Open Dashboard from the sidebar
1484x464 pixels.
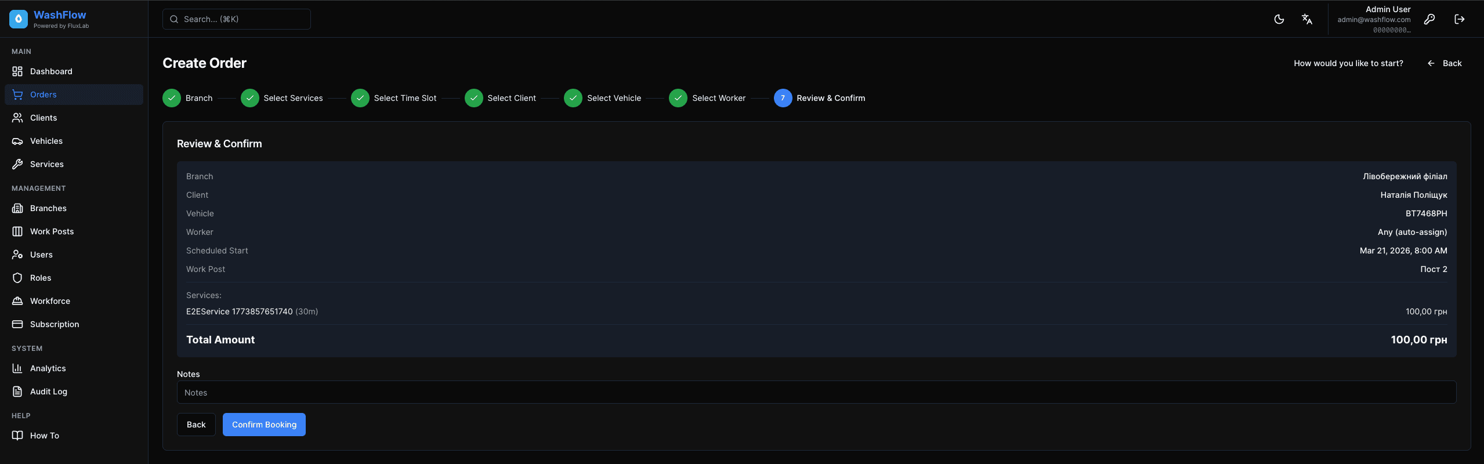tap(51, 71)
